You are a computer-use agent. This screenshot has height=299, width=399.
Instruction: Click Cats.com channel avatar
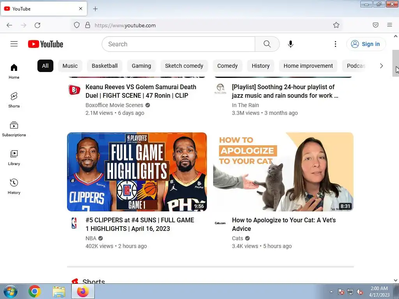(220, 223)
